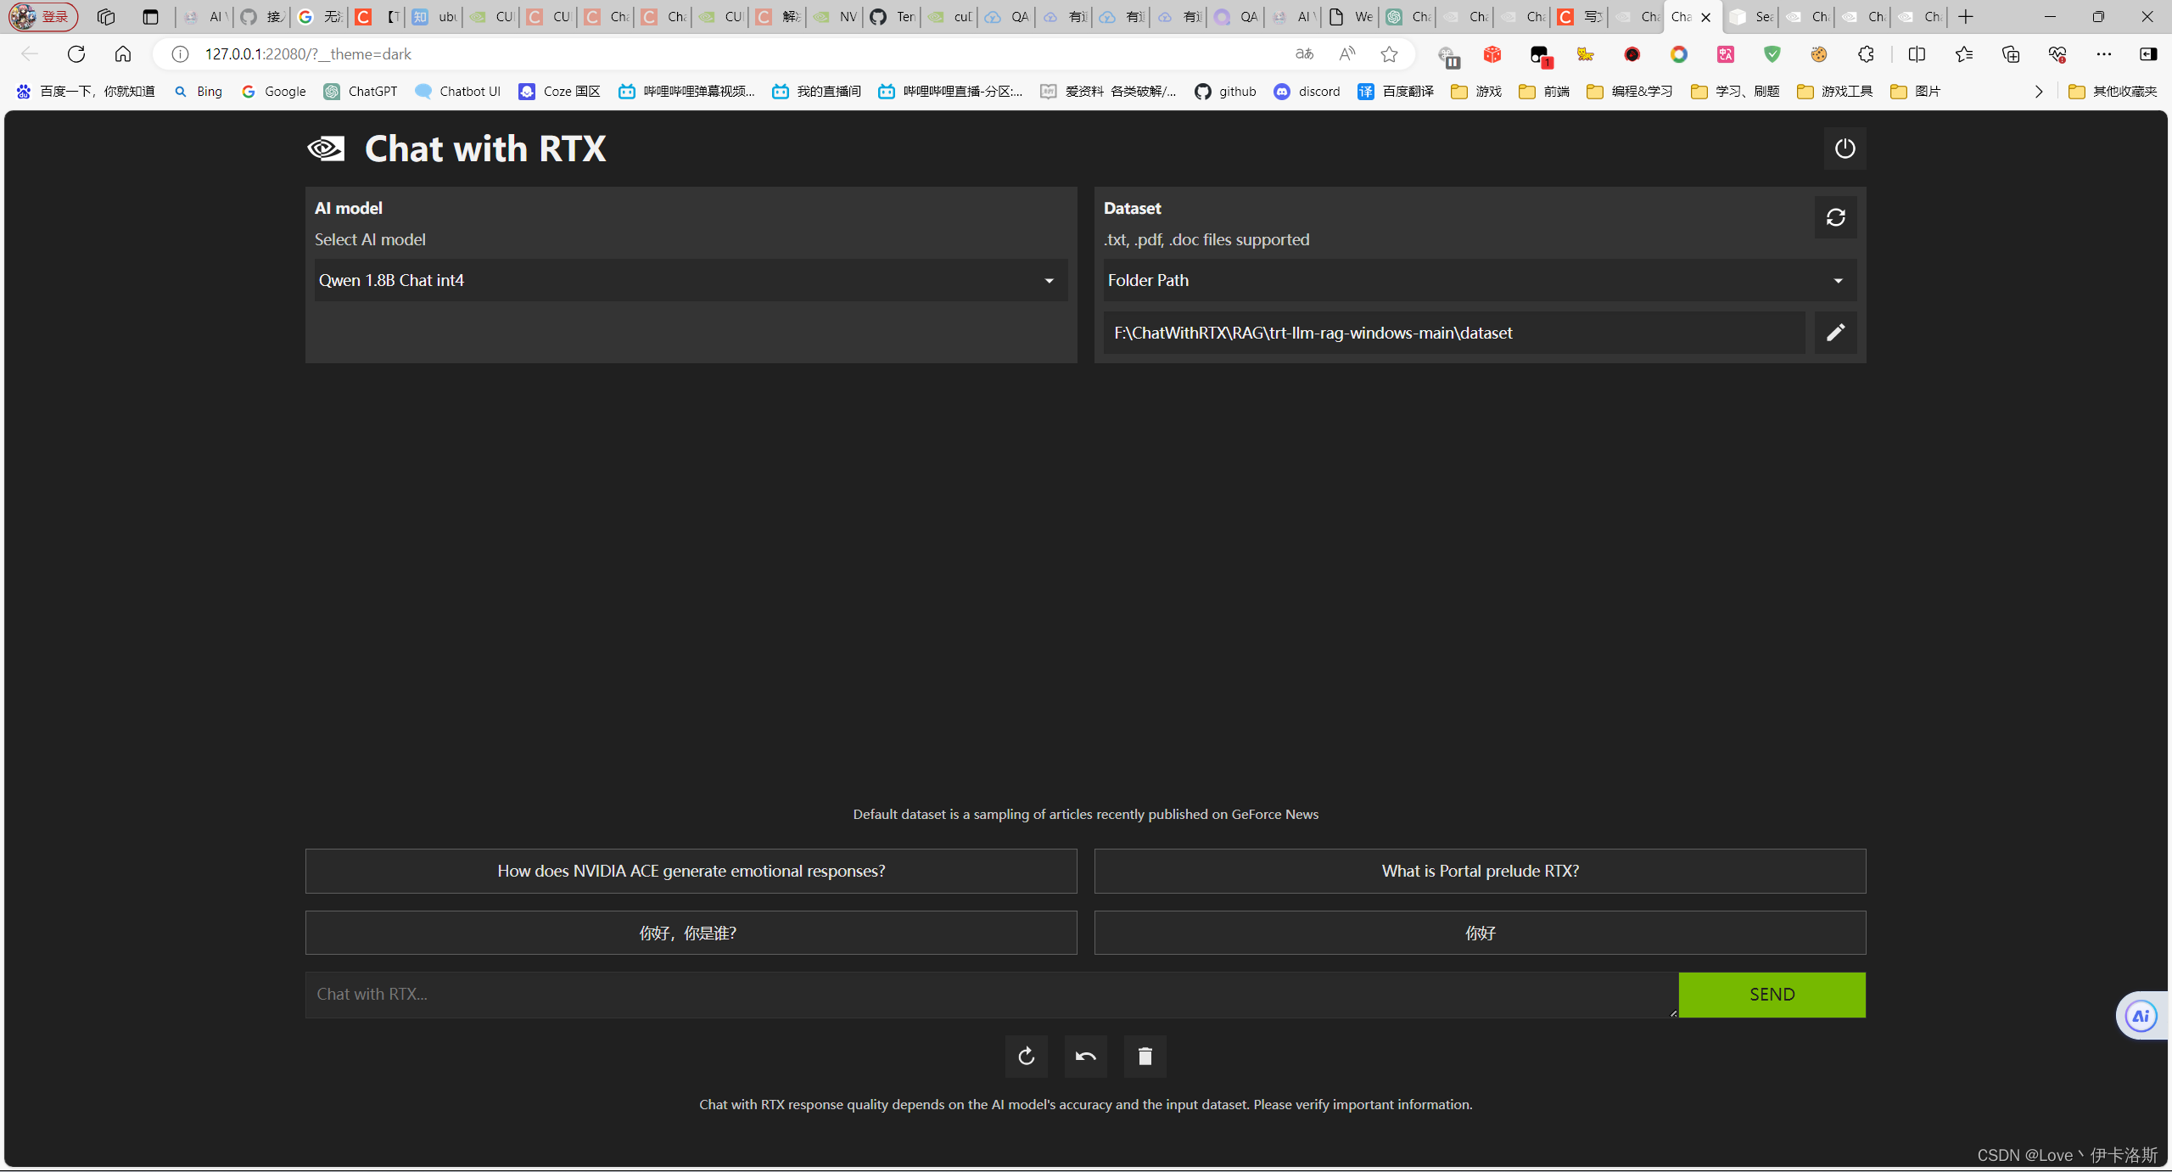Regenerate the last response with retry icon

tap(1026, 1057)
